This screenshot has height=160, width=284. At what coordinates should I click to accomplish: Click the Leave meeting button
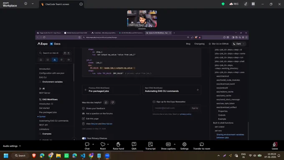click(275, 146)
